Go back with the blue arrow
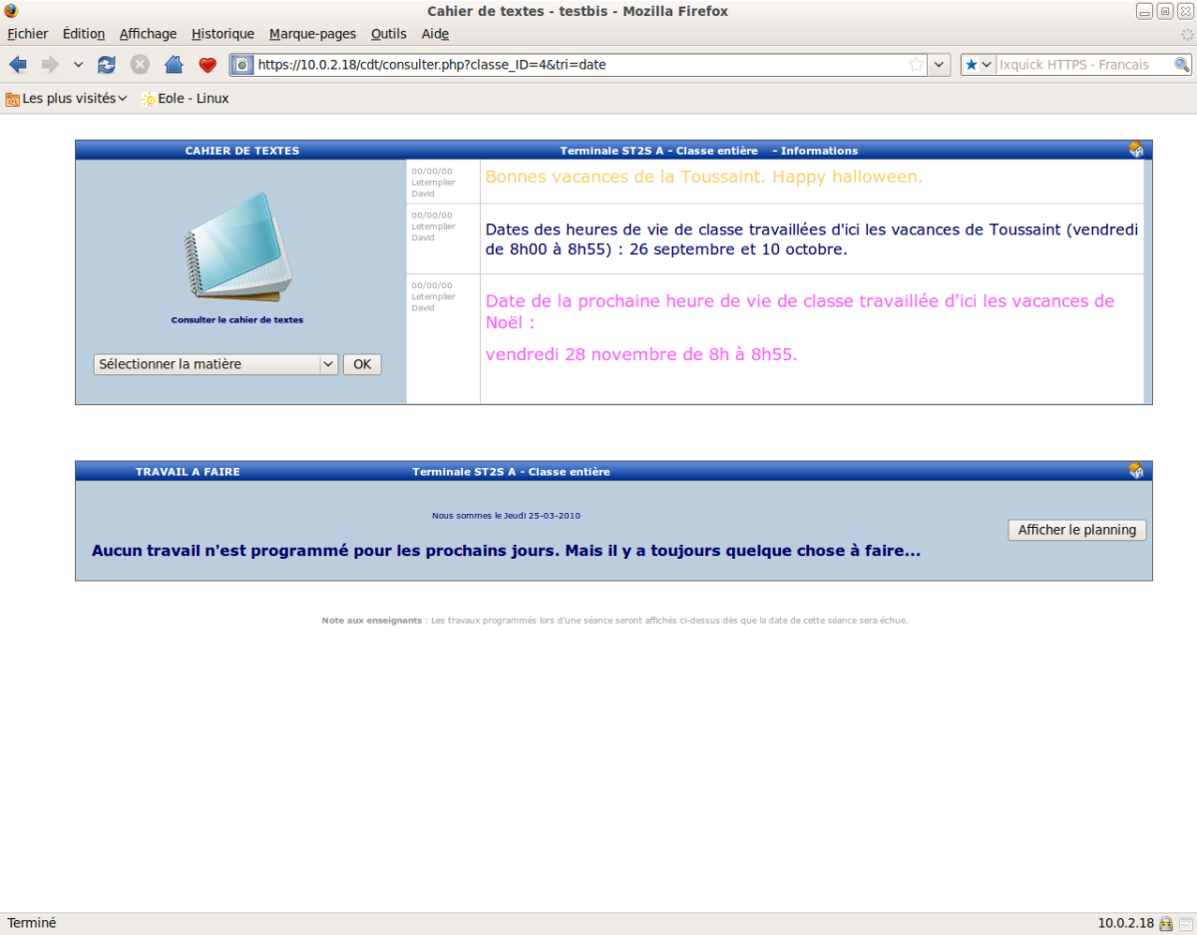Image resolution: width=1197 pixels, height=935 pixels. point(18,65)
